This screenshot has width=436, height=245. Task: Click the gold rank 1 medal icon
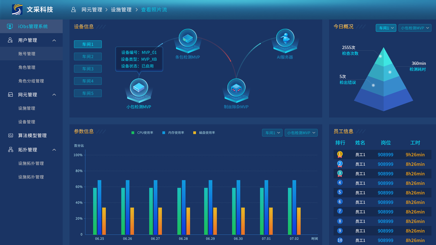click(340, 154)
